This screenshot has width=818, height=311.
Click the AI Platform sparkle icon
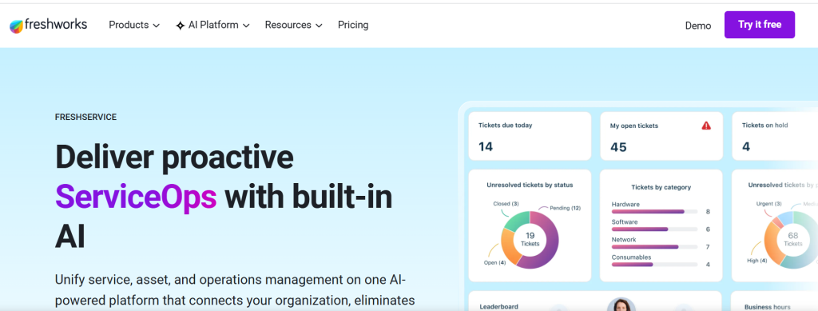(180, 26)
